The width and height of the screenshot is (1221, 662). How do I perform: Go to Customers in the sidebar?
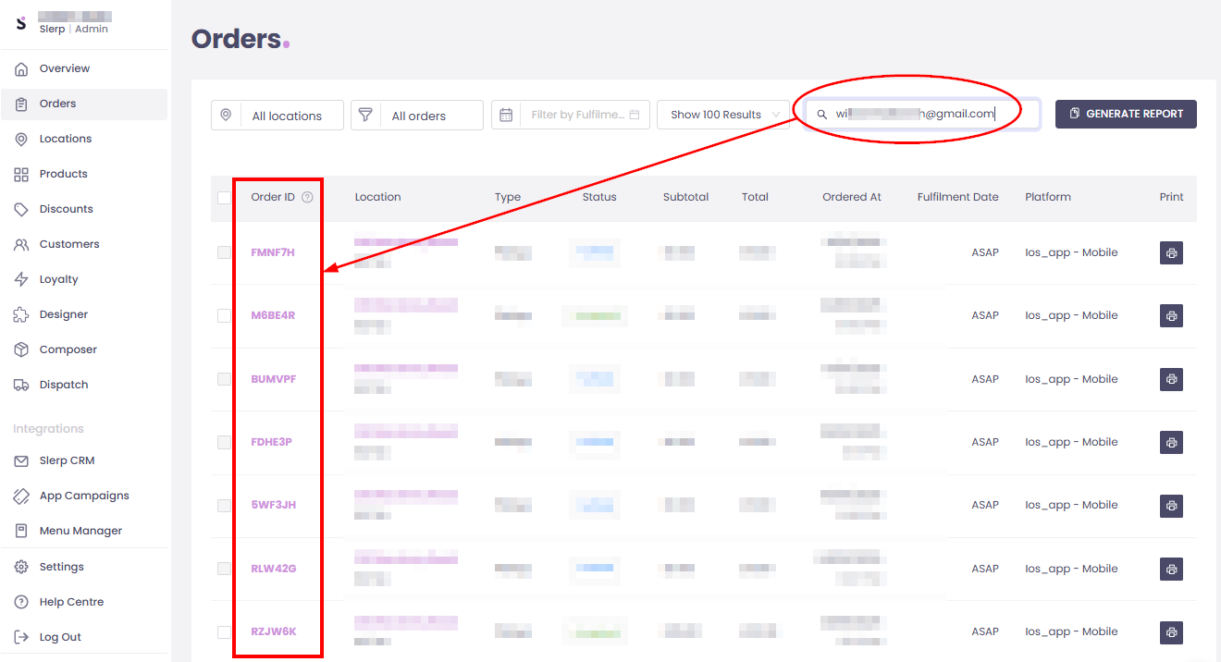pyautogui.click(x=68, y=244)
